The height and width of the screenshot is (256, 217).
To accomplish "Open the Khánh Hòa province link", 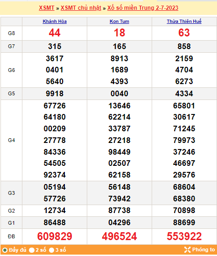I will click(55, 21).
